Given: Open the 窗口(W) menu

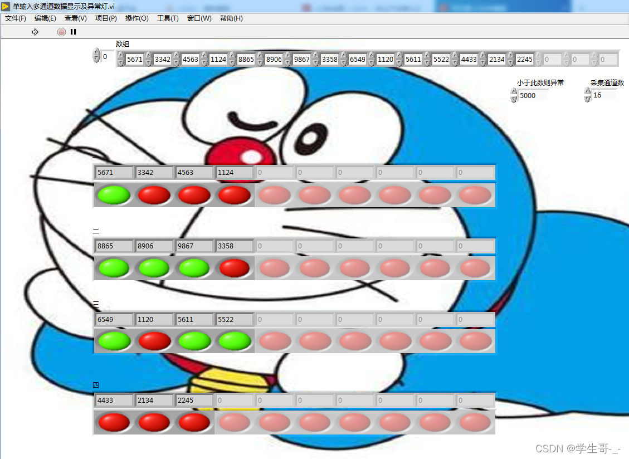Looking at the screenshot, I should coord(199,18).
